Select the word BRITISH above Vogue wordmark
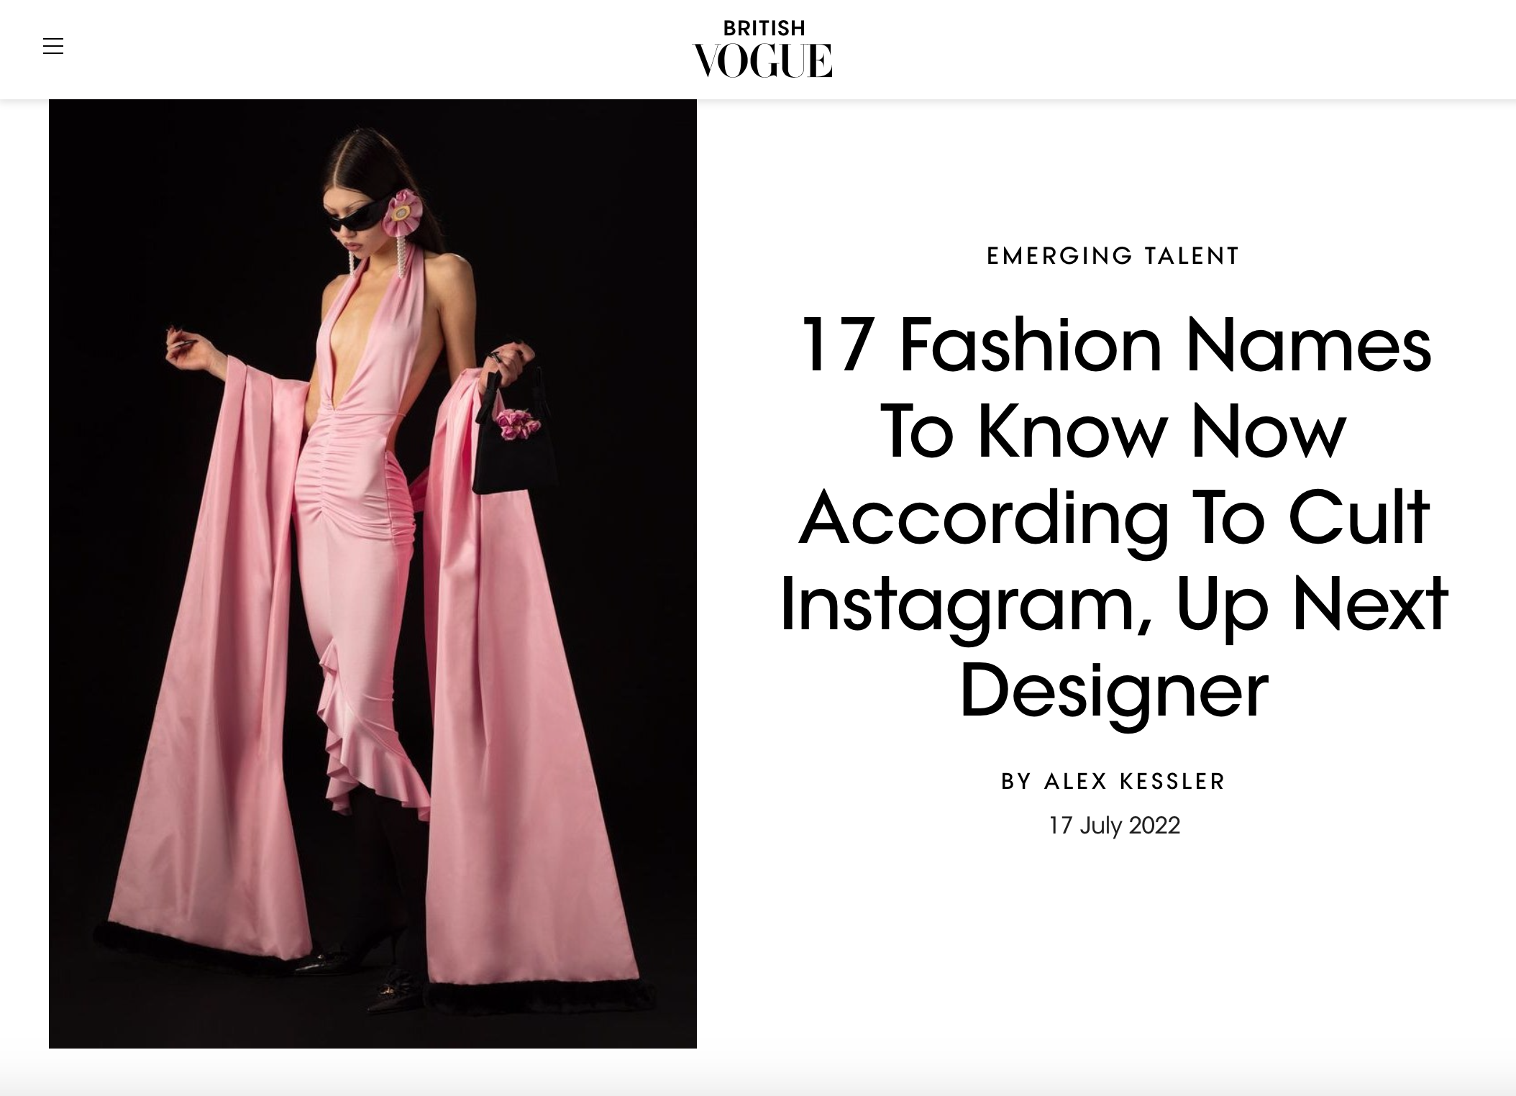Image resolution: width=1516 pixels, height=1096 pixels. pyautogui.click(x=764, y=28)
